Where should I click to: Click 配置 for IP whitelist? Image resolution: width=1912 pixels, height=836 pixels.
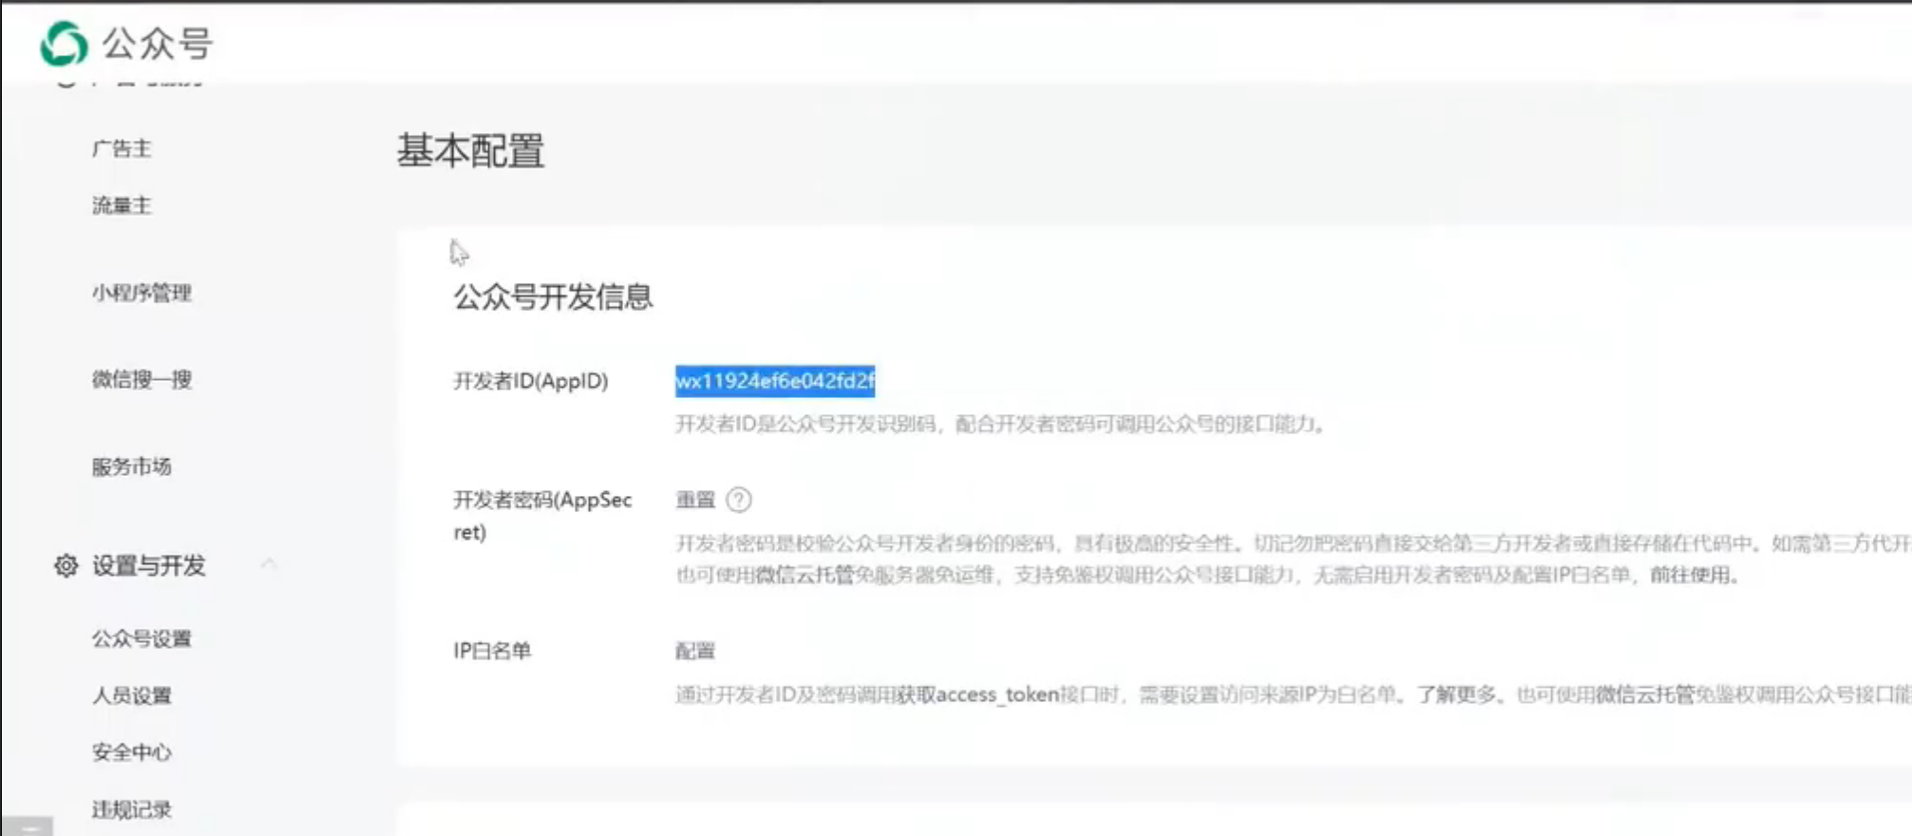pyautogui.click(x=695, y=651)
